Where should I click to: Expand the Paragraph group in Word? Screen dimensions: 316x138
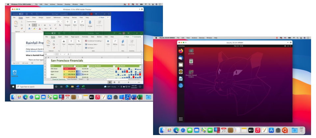click(x=67, y=23)
